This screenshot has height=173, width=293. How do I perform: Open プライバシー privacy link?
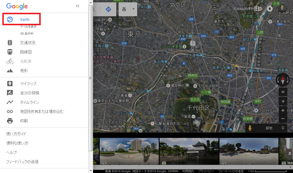206,171
